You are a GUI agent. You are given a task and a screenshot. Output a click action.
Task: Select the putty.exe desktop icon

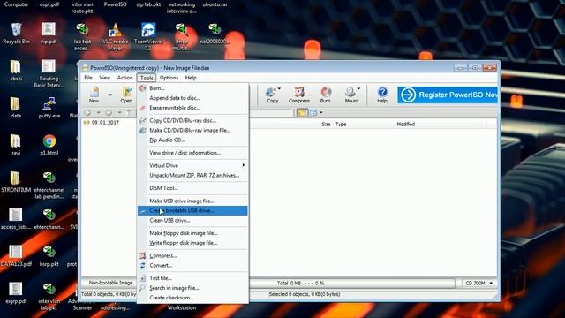pyautogui.click(x=49, y=108)
